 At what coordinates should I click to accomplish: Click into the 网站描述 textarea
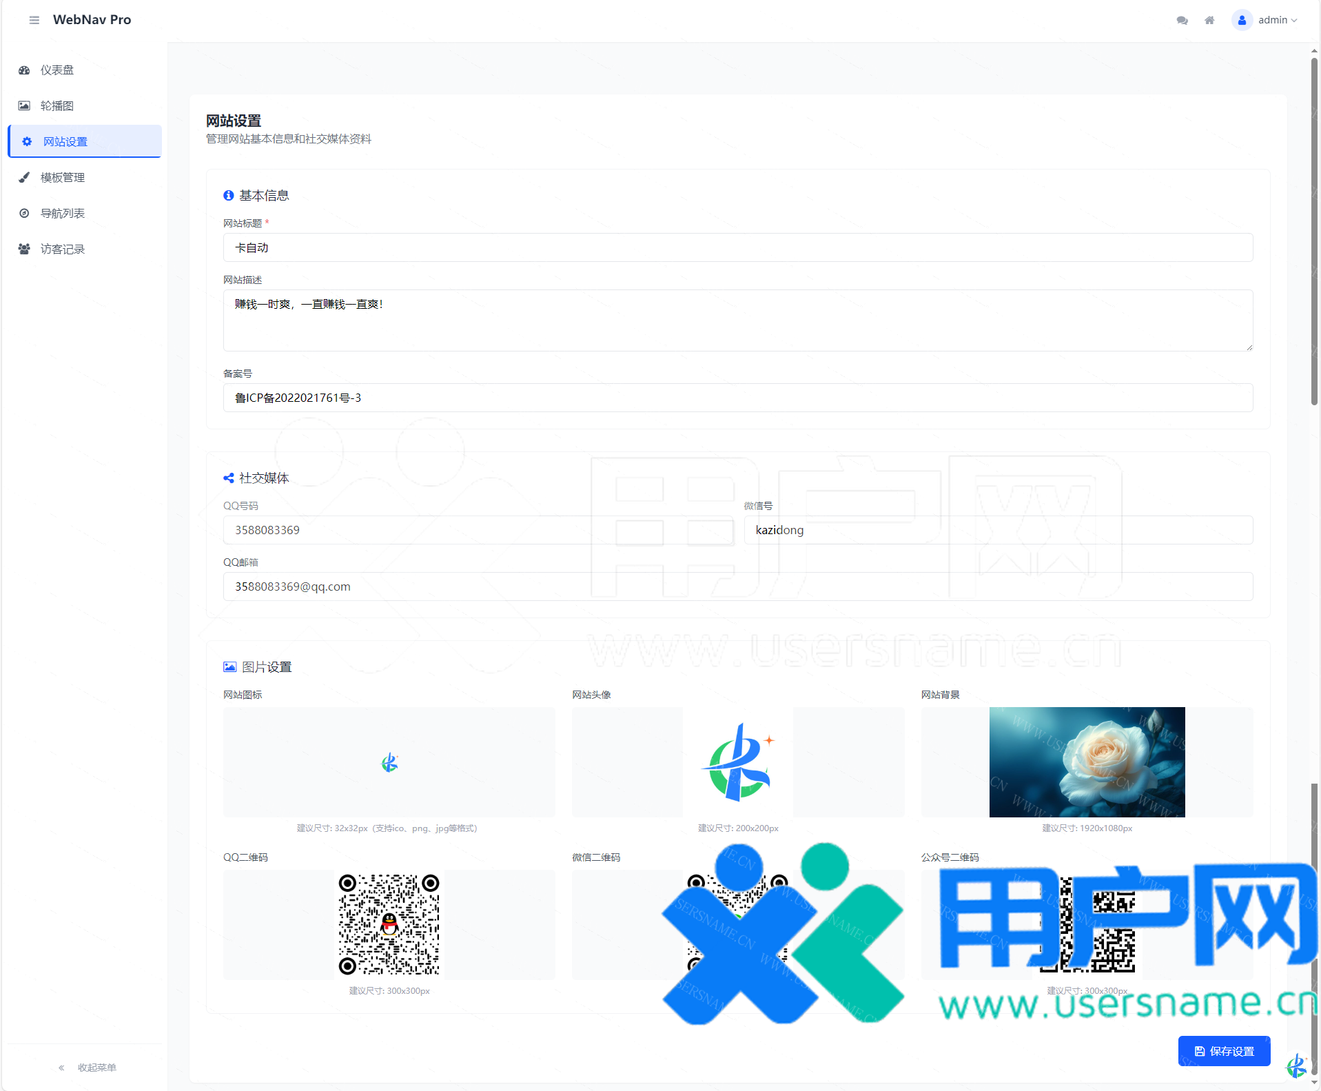tap(737, 320)
